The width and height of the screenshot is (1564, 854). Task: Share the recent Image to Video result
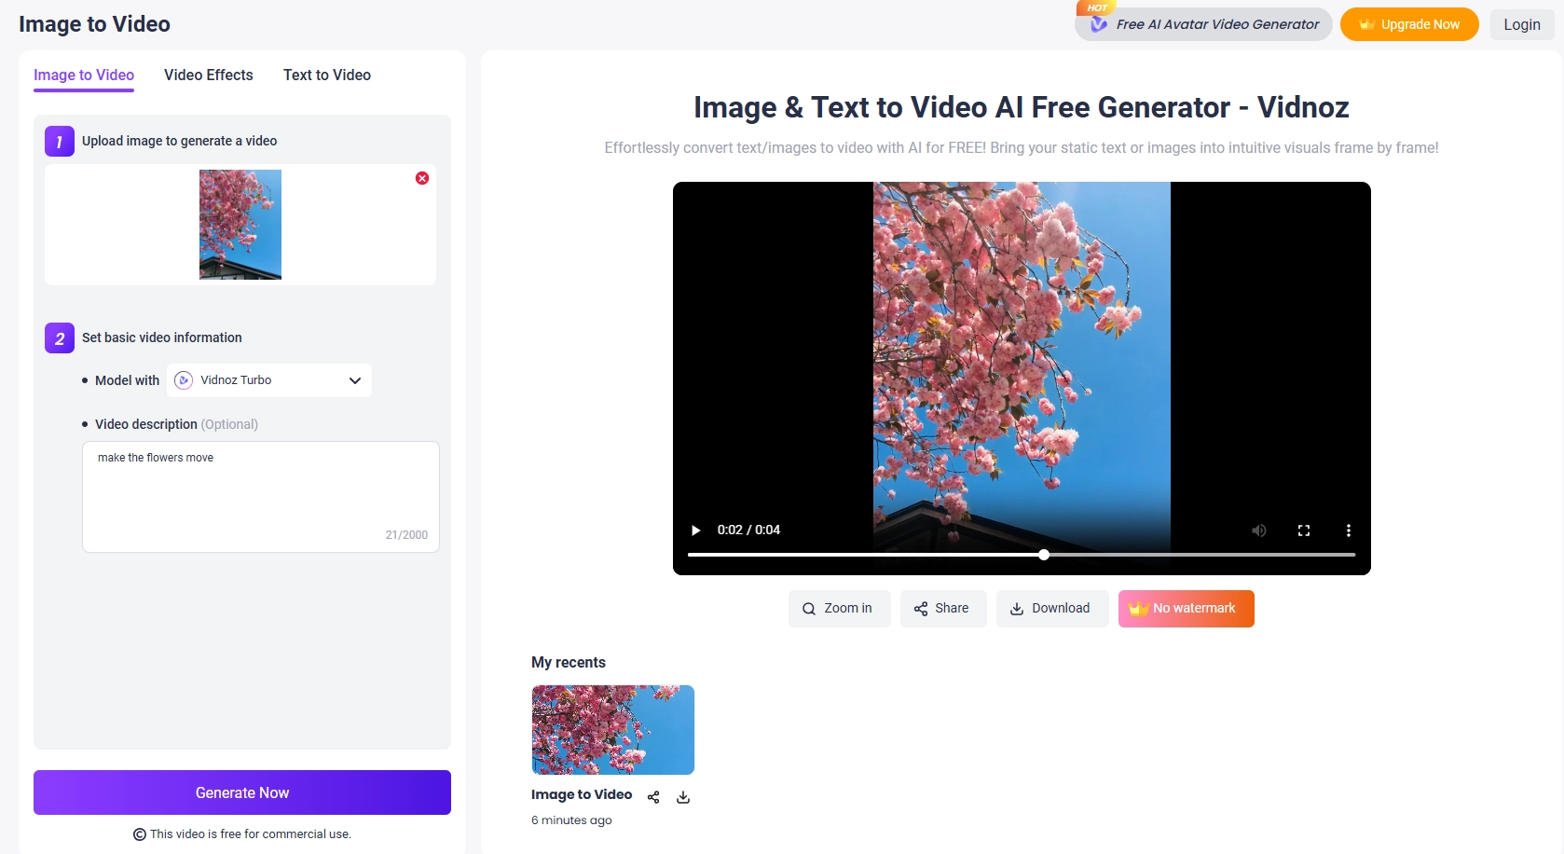[x=653, y=797]
